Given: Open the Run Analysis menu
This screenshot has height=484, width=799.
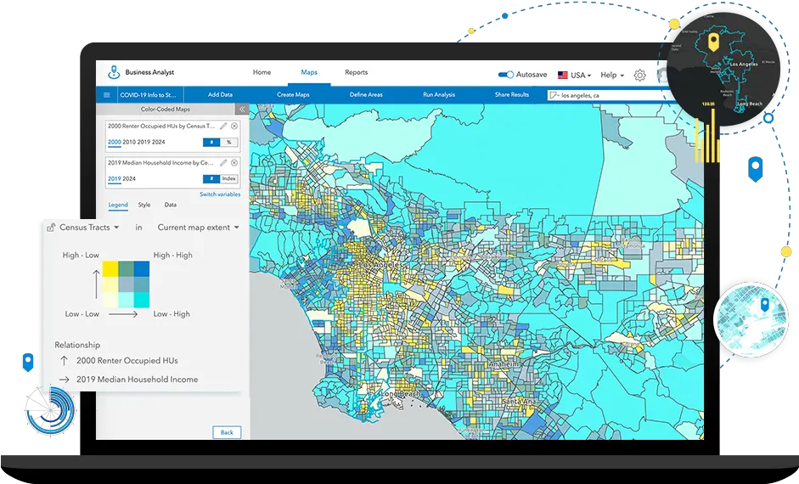Looking at the screenshot, I should (x=439, y=95).
